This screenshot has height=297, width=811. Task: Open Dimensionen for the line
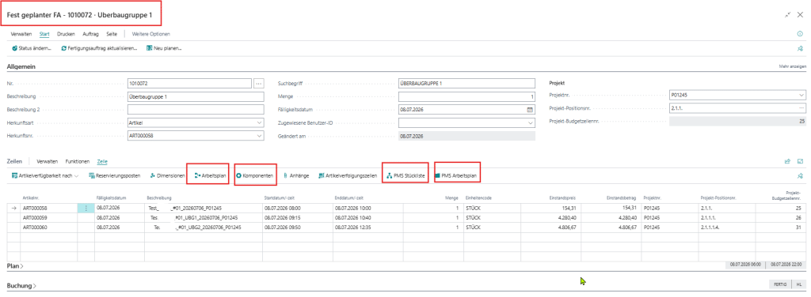(x=167, y=176)
